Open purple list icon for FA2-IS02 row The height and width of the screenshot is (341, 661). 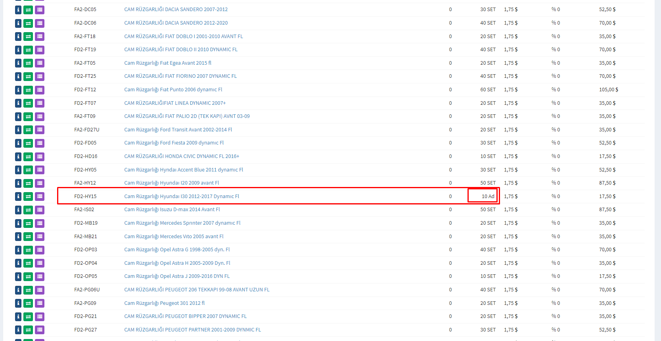[40, 210]
